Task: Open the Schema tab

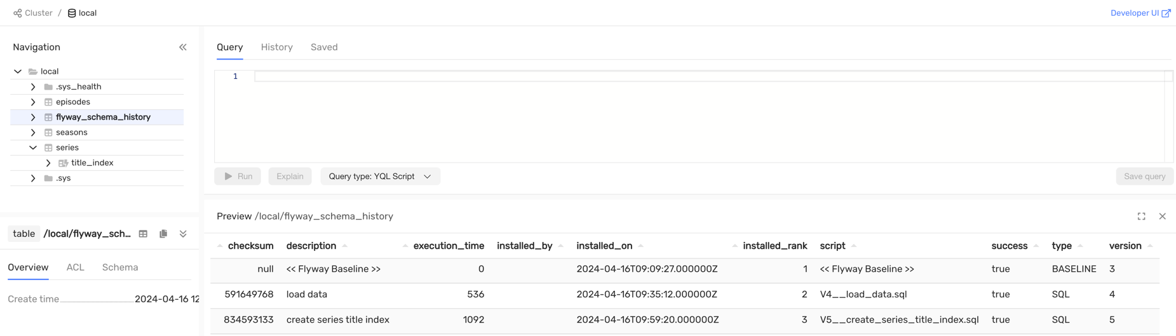Action: [120, 267]
